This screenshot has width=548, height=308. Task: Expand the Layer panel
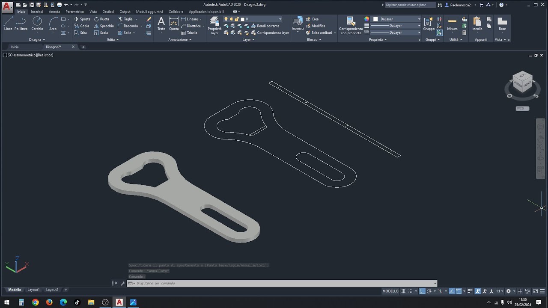click(x=248, y=39)
